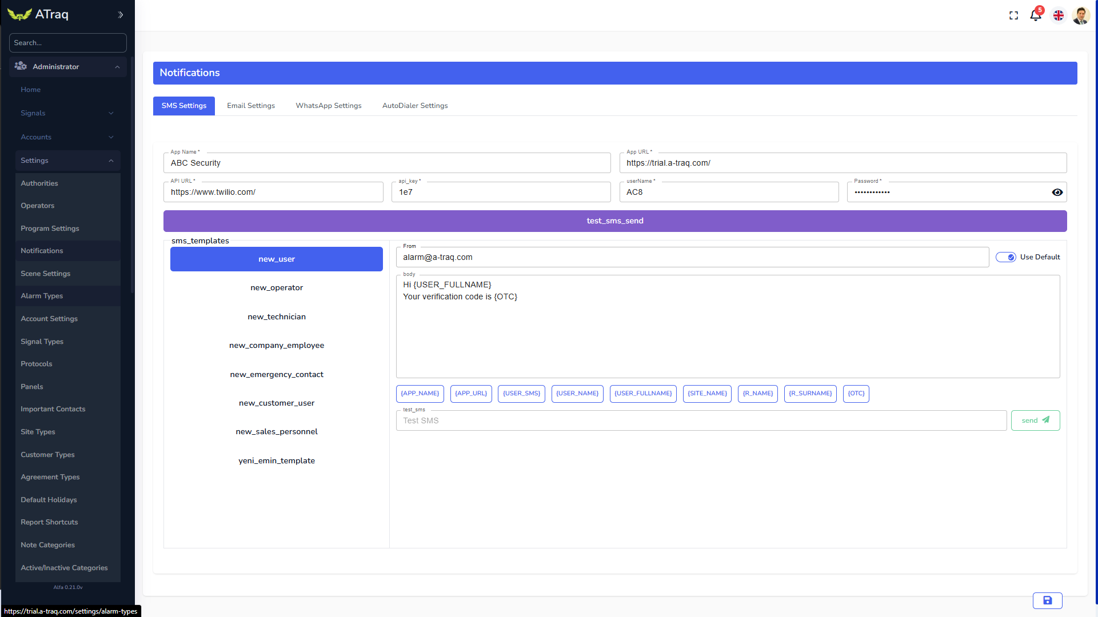This screenshot has width=1098, height=617.
Task: Click the save floppy disk icon
Action: tap(1047, 600)
